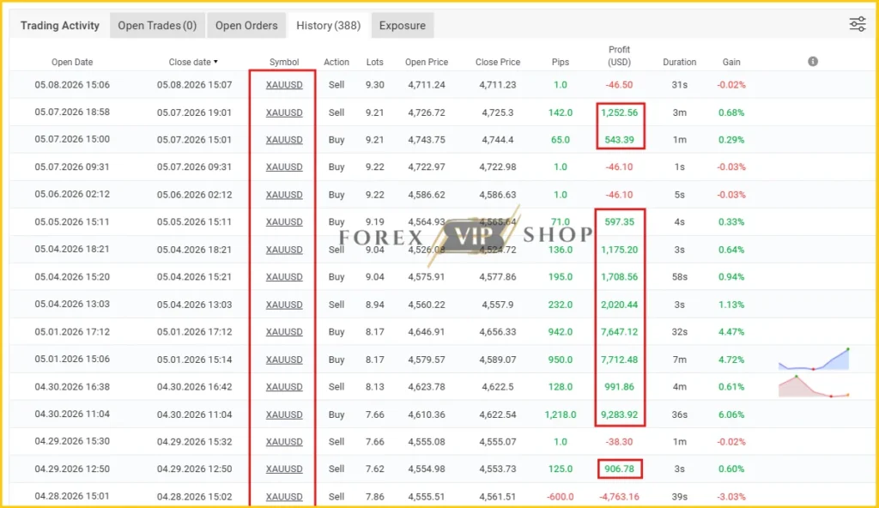Screen dimensions: 879x508
Task: Select the 05.06.2026 02:12 open date cell
Action: coord(72,195)
